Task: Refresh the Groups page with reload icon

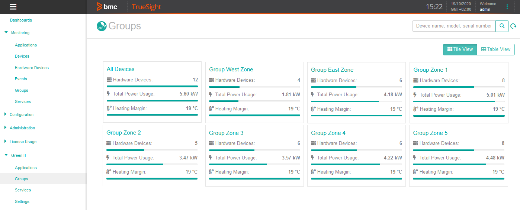Action: (x=513, y=26)
